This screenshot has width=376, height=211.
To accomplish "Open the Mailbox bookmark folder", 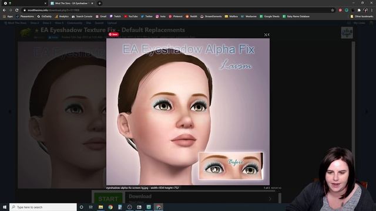I will 231,16.
